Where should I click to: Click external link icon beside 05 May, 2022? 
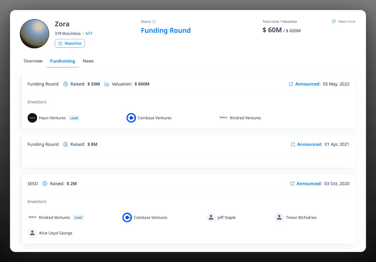(x=291, y=84)
